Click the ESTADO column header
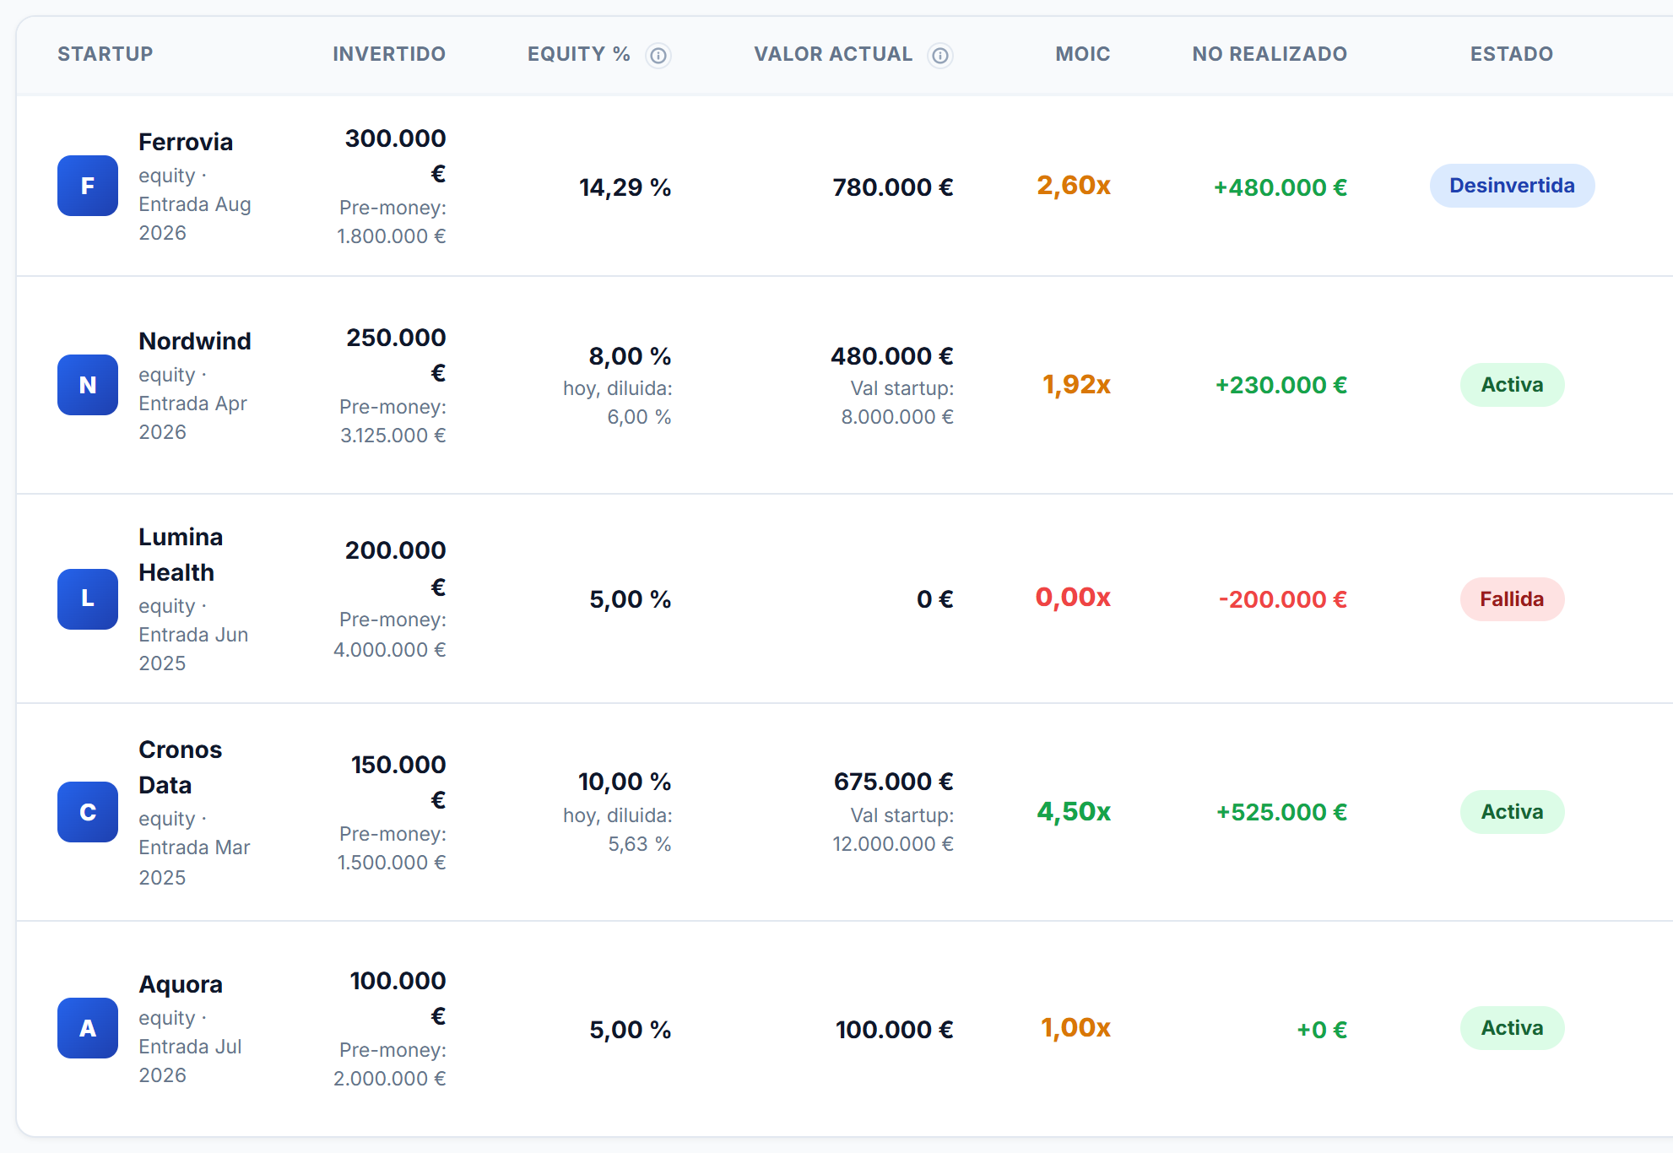Screen dimensions: 1673x1153 point(1512,54)
